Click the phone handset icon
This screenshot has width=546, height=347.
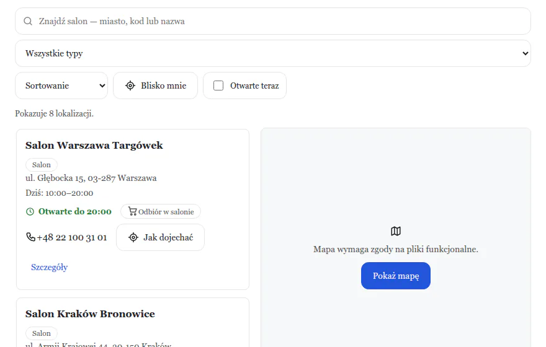pyautogui.click(x=30, y=237)
